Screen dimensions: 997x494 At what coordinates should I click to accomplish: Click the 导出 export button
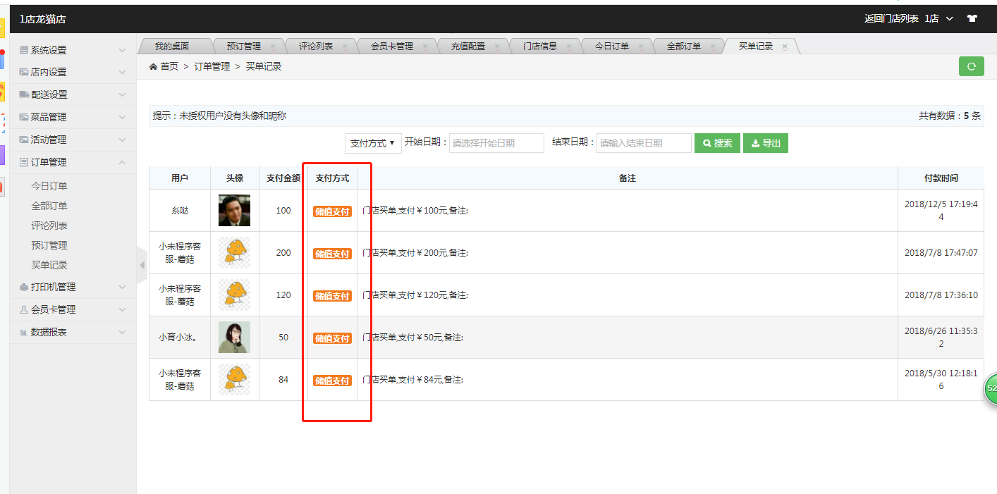coord(766,143)
